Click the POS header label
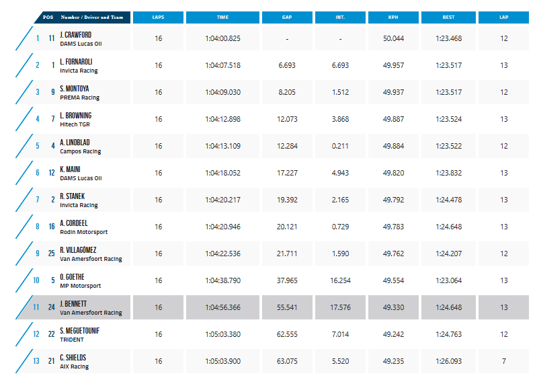The height and width of the screenshot is (386, 537). 48,17
